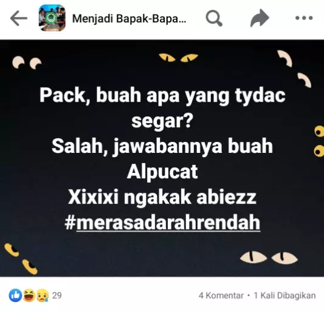The image size is (324, 313).
Task: Open the Menjadi Bapak-Bapa... group title
Action: pyautogui.click(x=129, y=19)
